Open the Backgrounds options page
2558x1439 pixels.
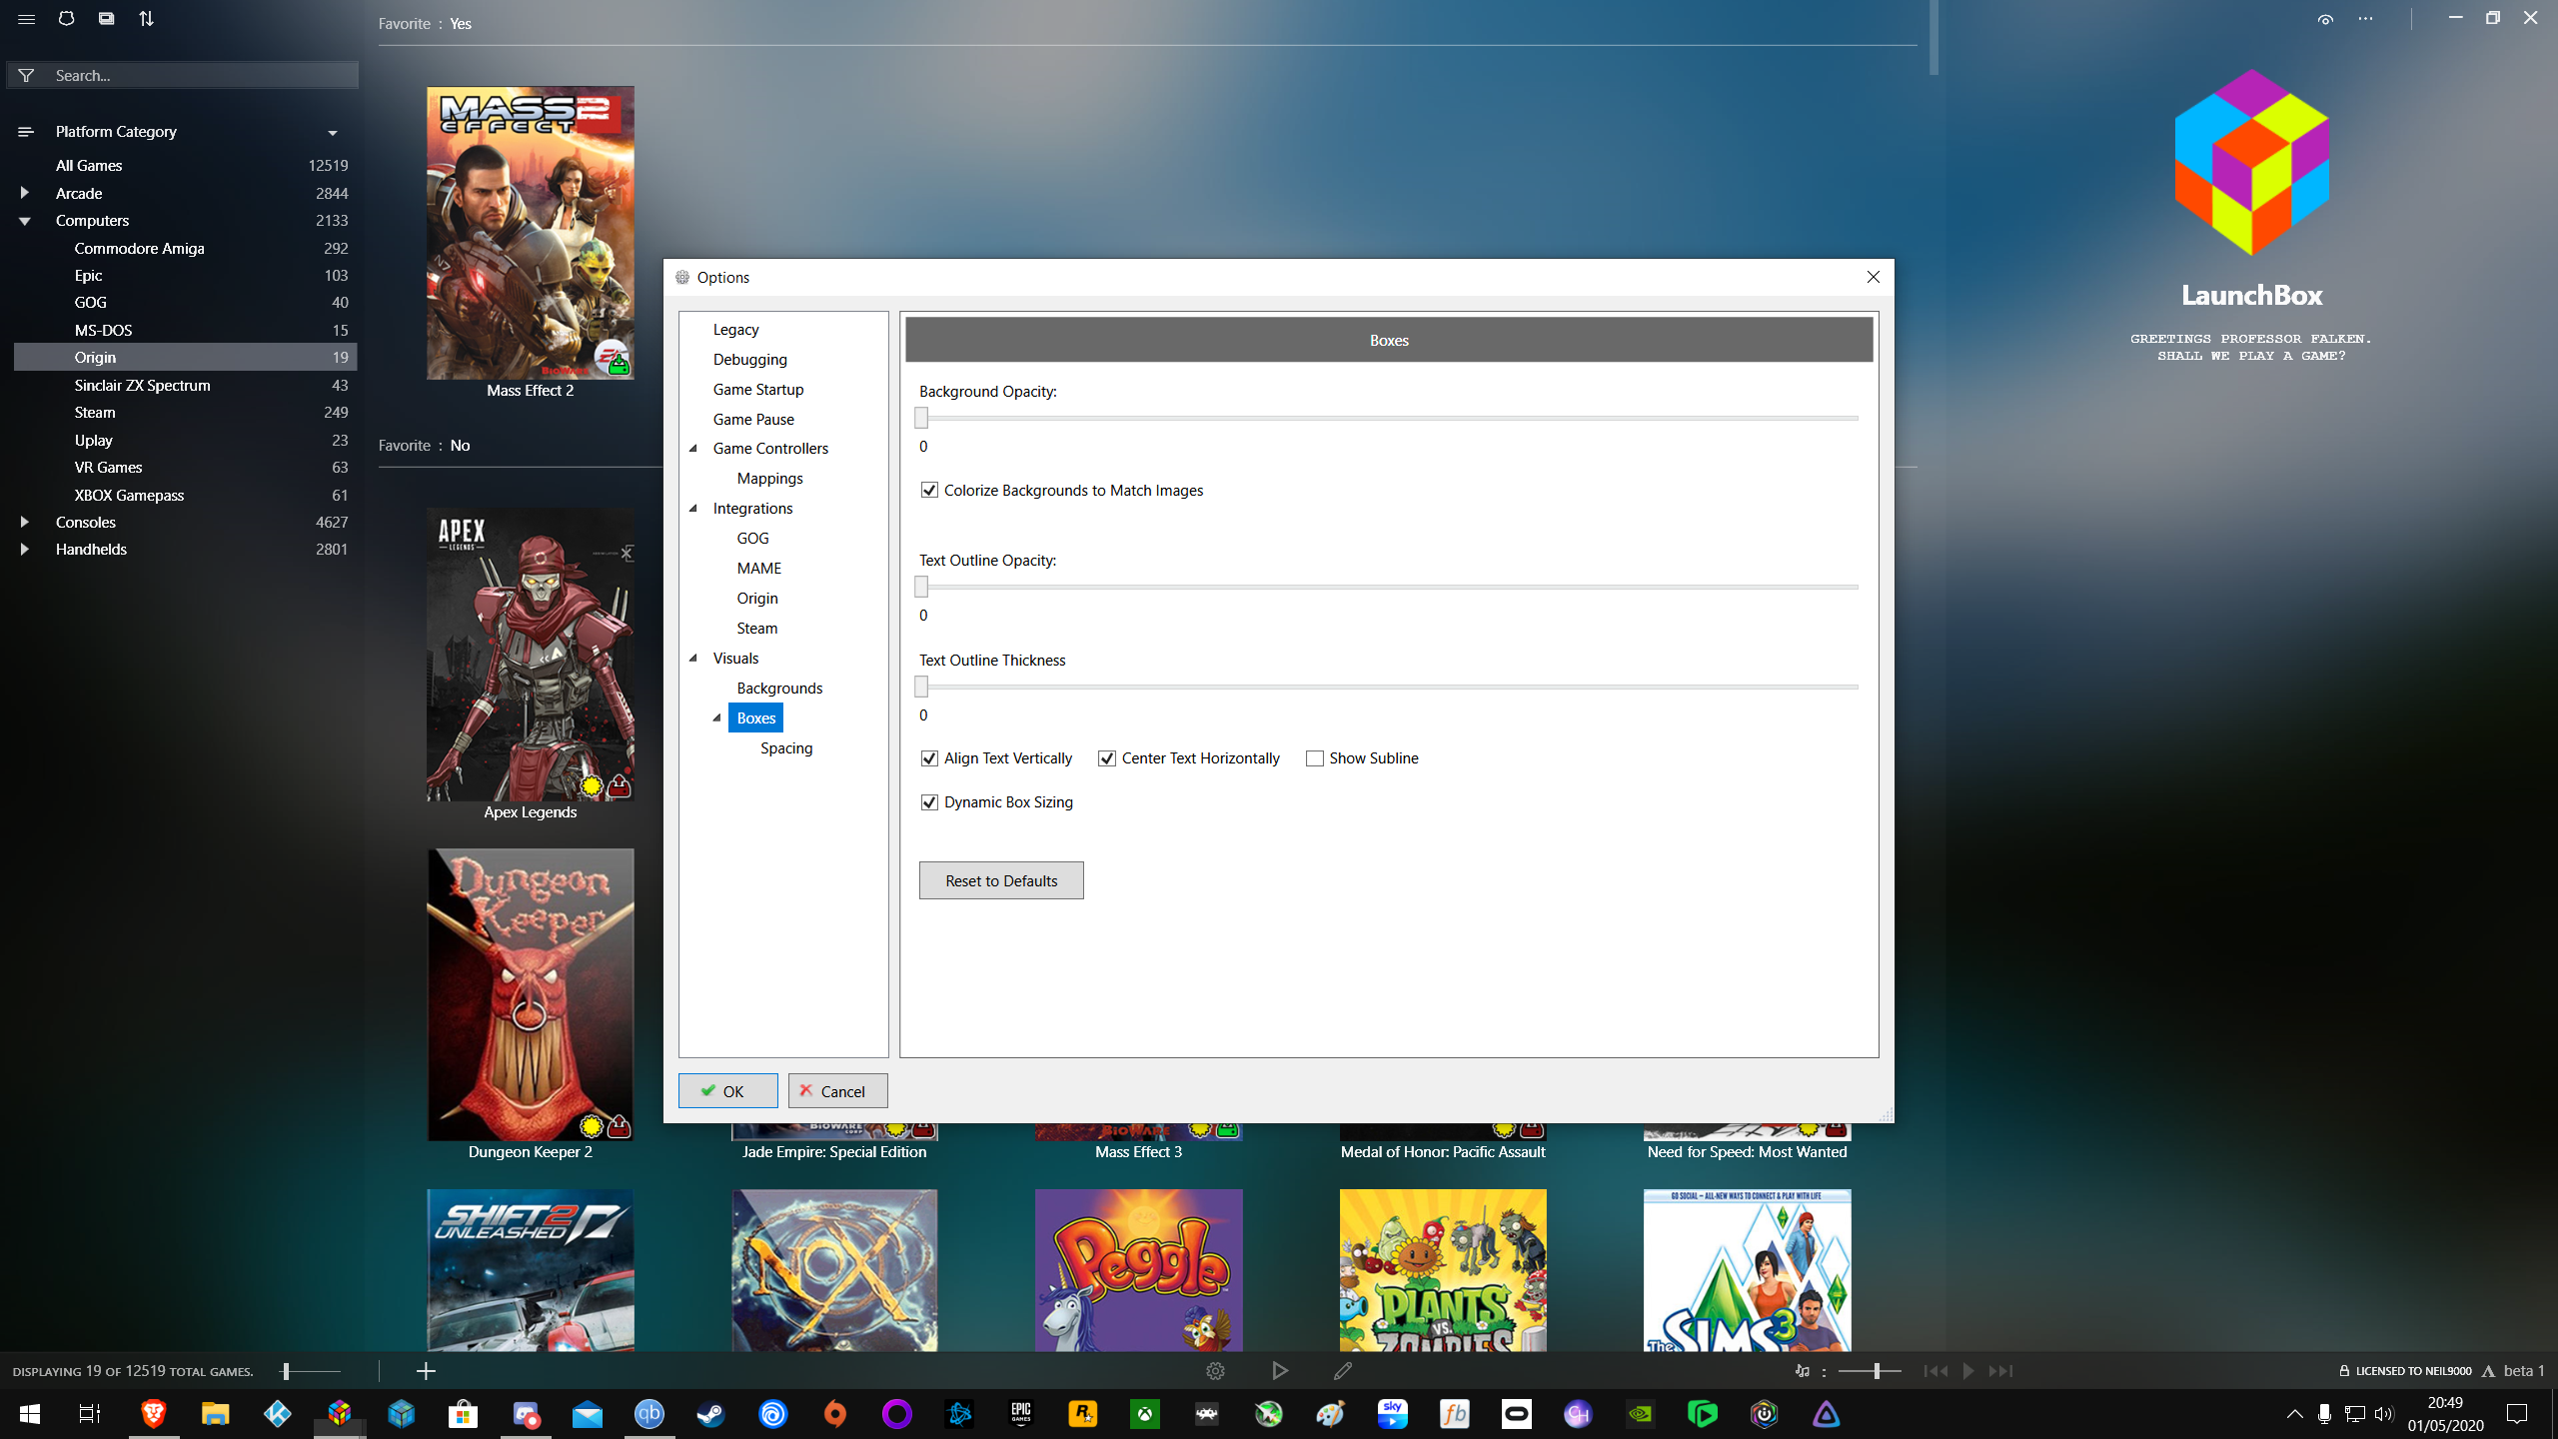(779, 689)
